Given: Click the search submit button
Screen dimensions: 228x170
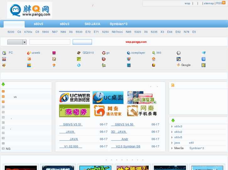Looking at the screenshot, I should [82, 42].
